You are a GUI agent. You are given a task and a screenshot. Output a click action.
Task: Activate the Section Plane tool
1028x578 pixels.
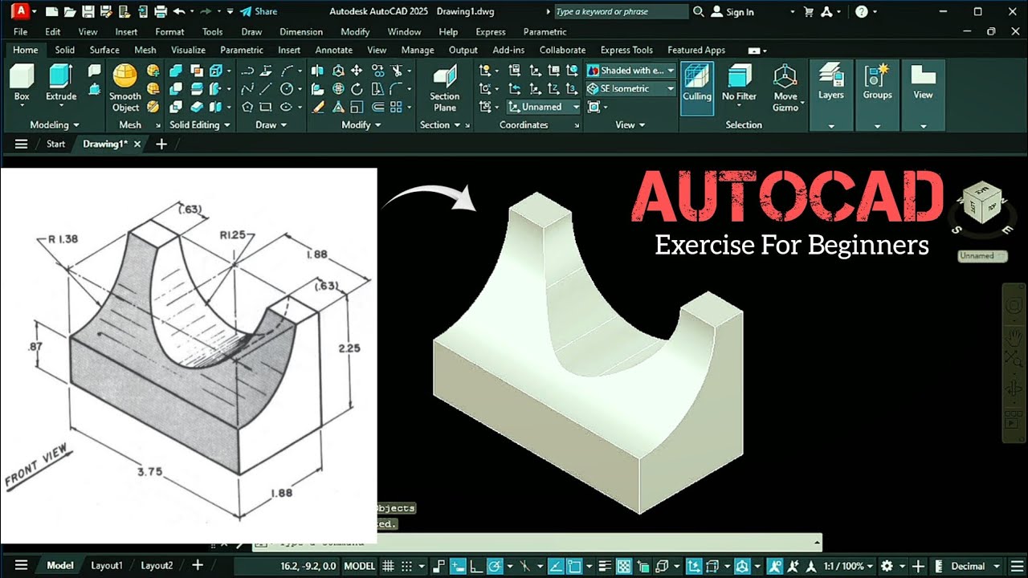tap(444, 89)
